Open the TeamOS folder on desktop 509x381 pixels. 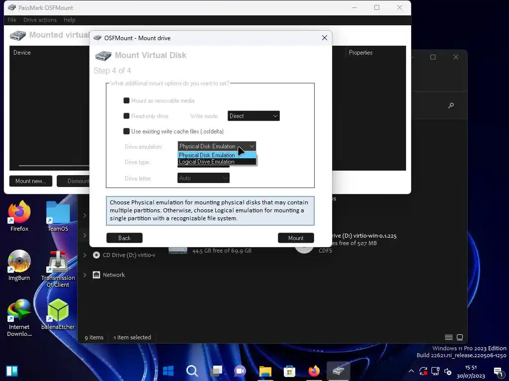pyautogui.click(x=58, y=216)
